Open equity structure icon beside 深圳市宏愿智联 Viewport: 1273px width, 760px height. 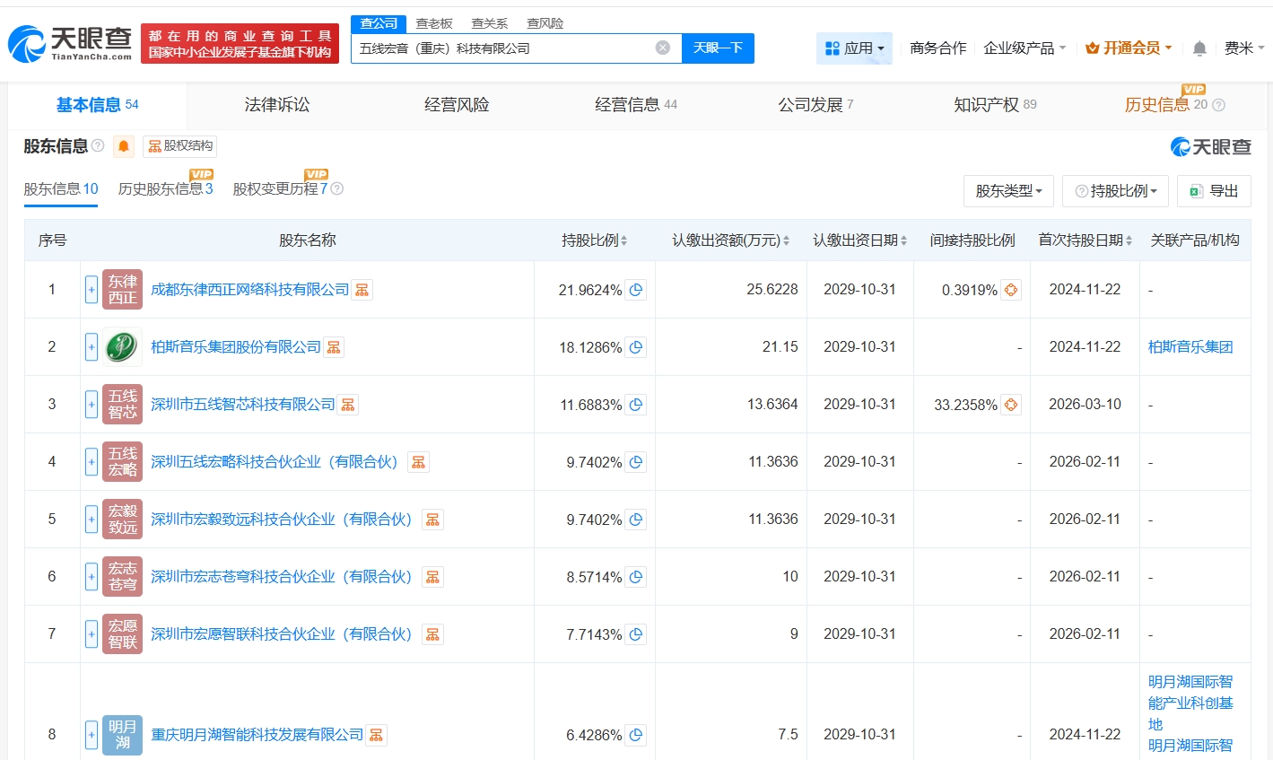pos(432,634)
